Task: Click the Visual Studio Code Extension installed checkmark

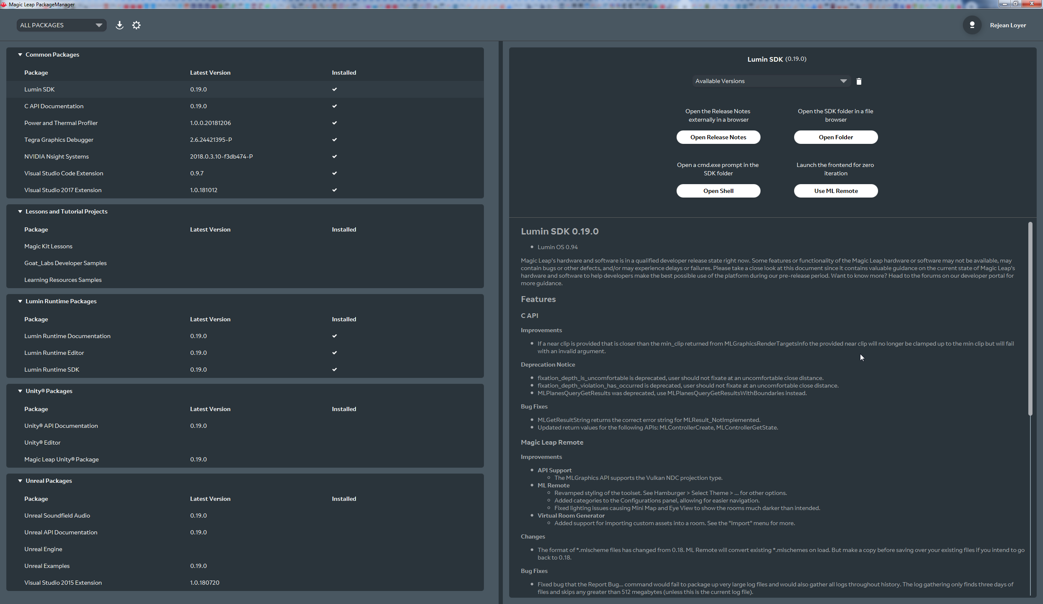Action: [x=335, y=173]
